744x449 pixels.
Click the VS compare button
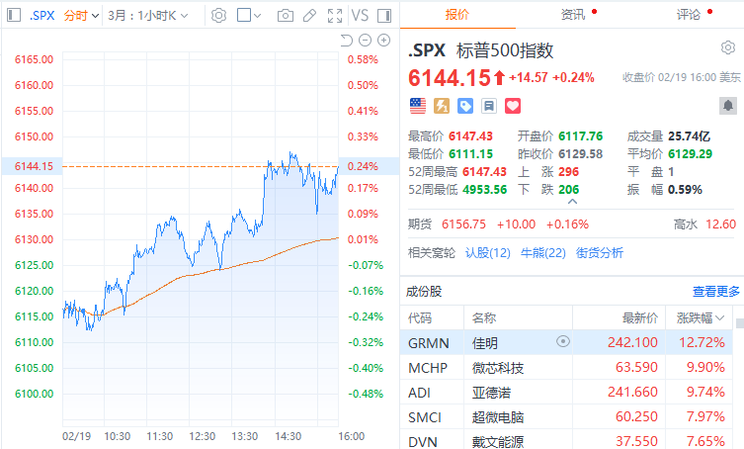(360, 15)
